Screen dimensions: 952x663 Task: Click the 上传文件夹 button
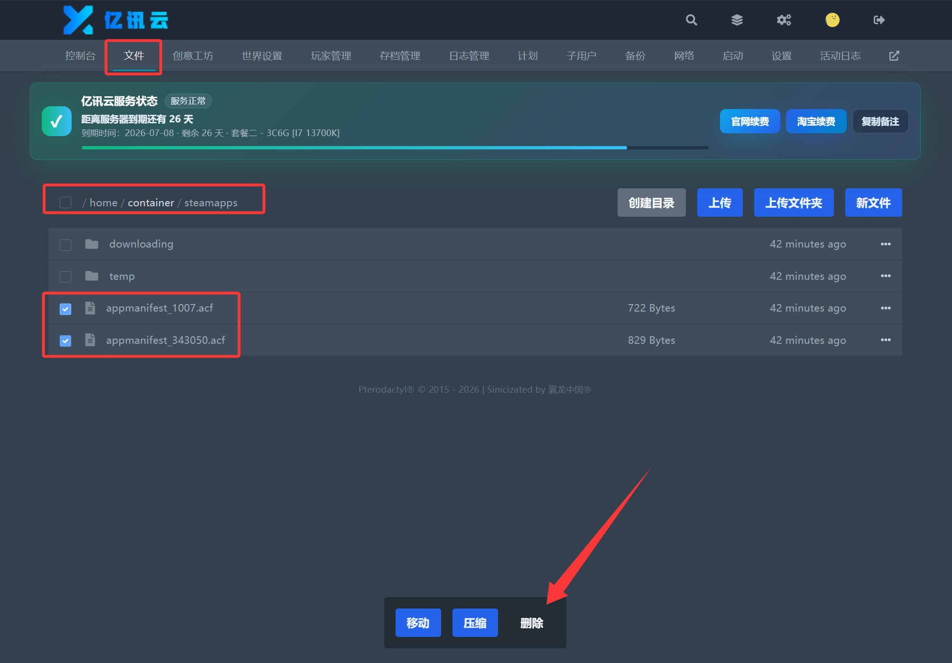point(794,203)
